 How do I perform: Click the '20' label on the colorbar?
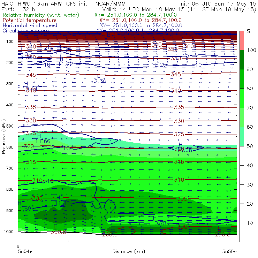[x=250, y=204]
